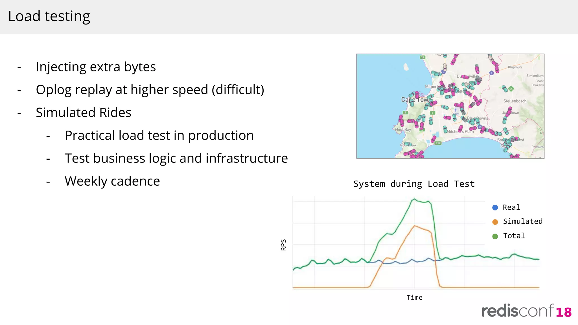Click the 'Load testing' slide title
The width and height of the screenshot is (578, 325).
[x=49, y=16]
